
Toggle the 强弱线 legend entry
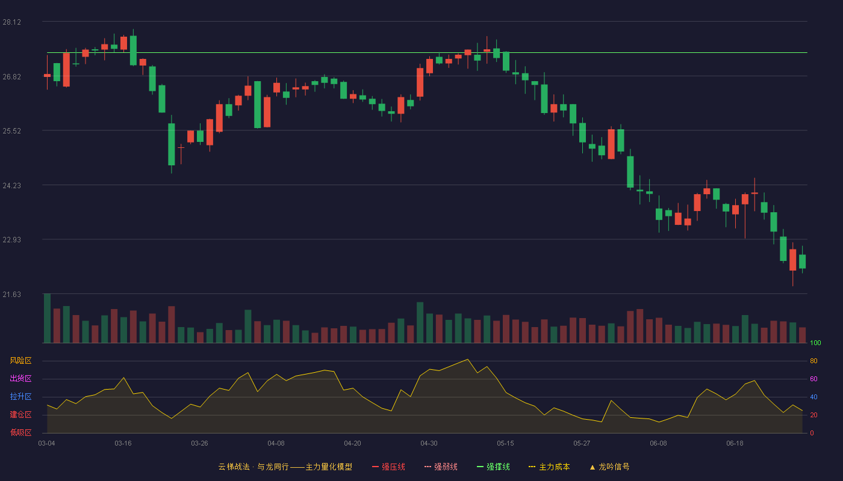(x=441, y=467)
